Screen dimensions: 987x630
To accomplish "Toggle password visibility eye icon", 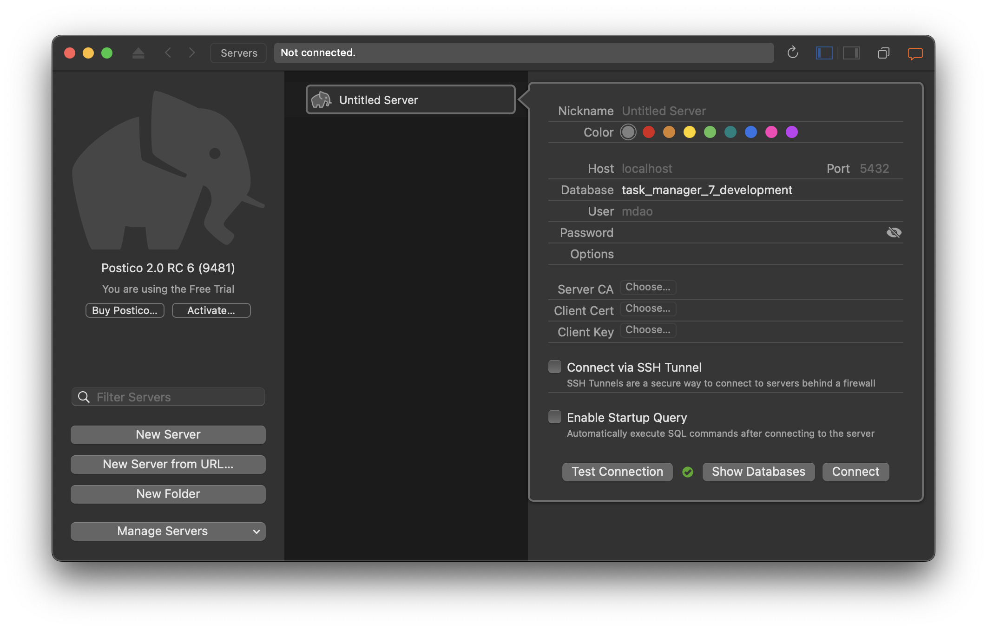I will point(894,232).
